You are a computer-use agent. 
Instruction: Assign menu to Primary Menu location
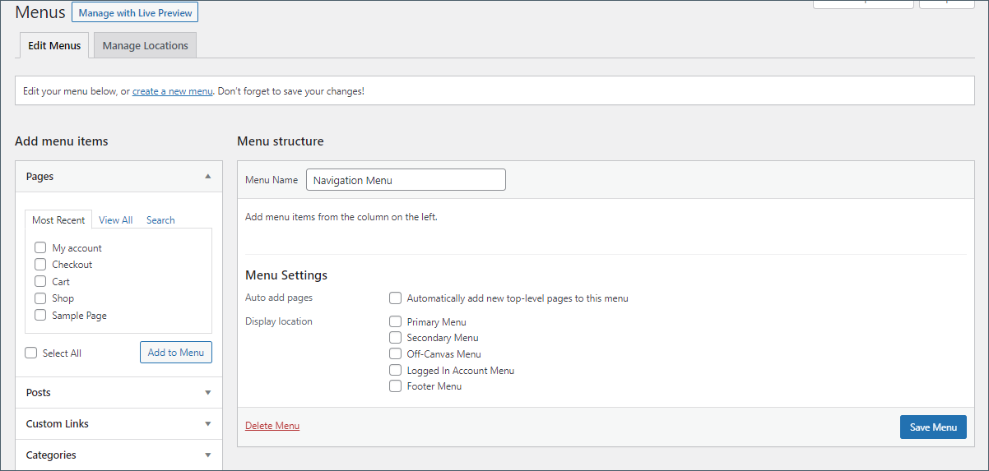tap(396, 322)
